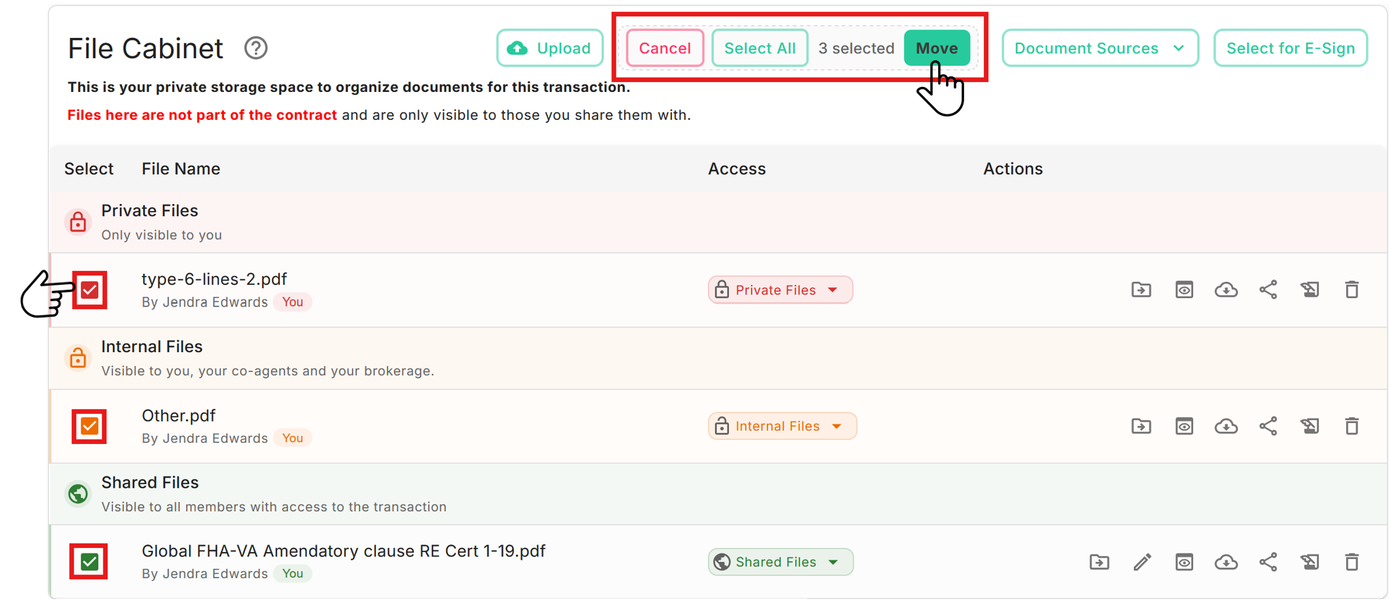
Task: Uncheck the type-6-lines-2.pdf checkbox
Action: click(x=89, y=290)
